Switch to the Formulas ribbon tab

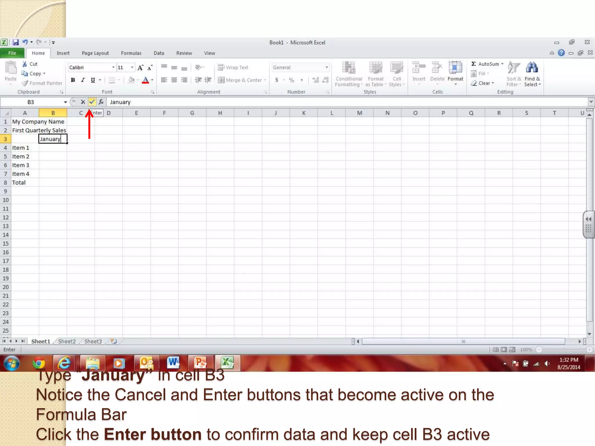pyautogui.click(x=131, y=53)
